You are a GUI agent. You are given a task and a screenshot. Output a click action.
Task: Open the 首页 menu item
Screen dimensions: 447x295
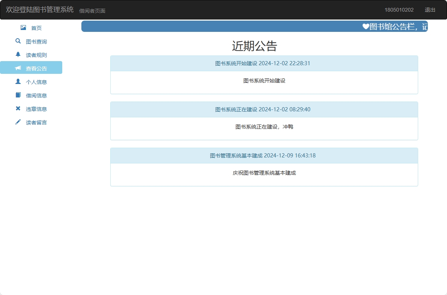[x=36, y=28]
